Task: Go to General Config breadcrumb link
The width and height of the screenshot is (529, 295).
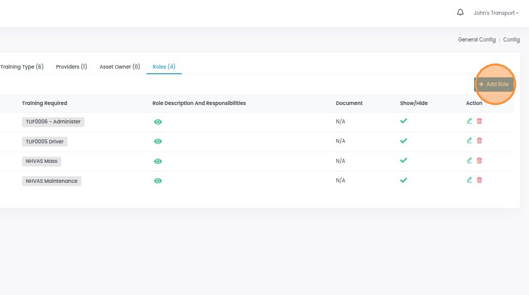Action: point(477,39)
